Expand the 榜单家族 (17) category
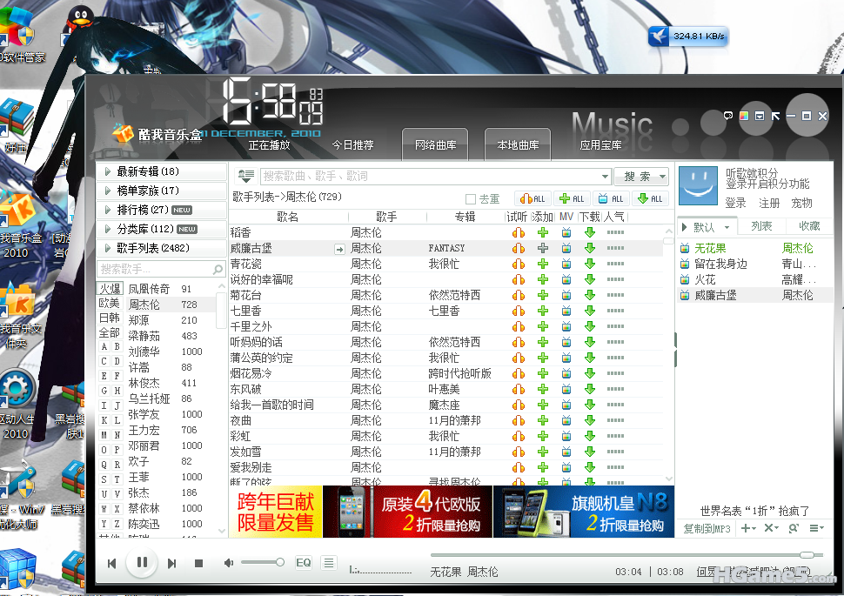 (161, 191)
